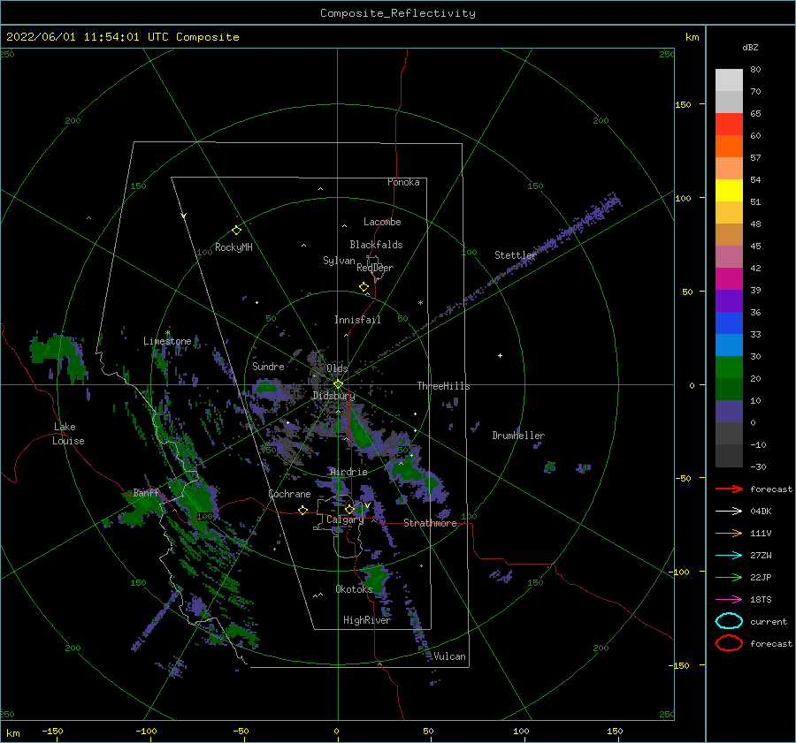This screenshot has width=796, height=743.
Task: Click the ThreeHills city label
Action: (x=444, y=386)
